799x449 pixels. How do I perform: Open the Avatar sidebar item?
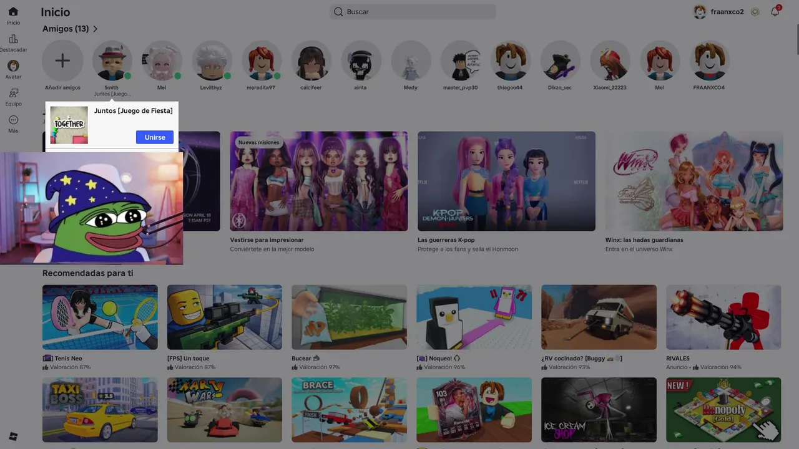[13, 70]
